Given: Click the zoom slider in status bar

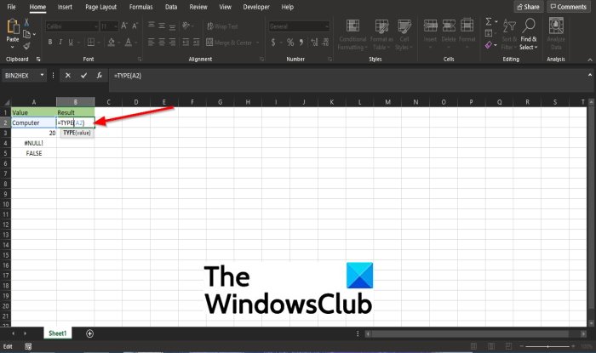Looking at the screenshot, I should coord(547,346).
